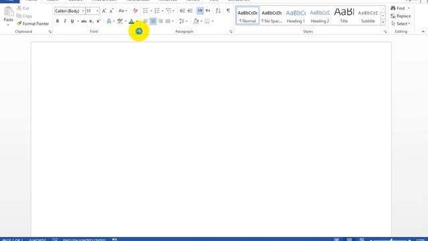Expand the Borders dropdown arrow
Image resolution: width=428 pixels, height=241 pixels.
coord(213,21)
